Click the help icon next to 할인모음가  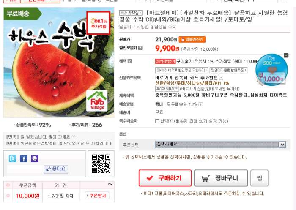140,48
